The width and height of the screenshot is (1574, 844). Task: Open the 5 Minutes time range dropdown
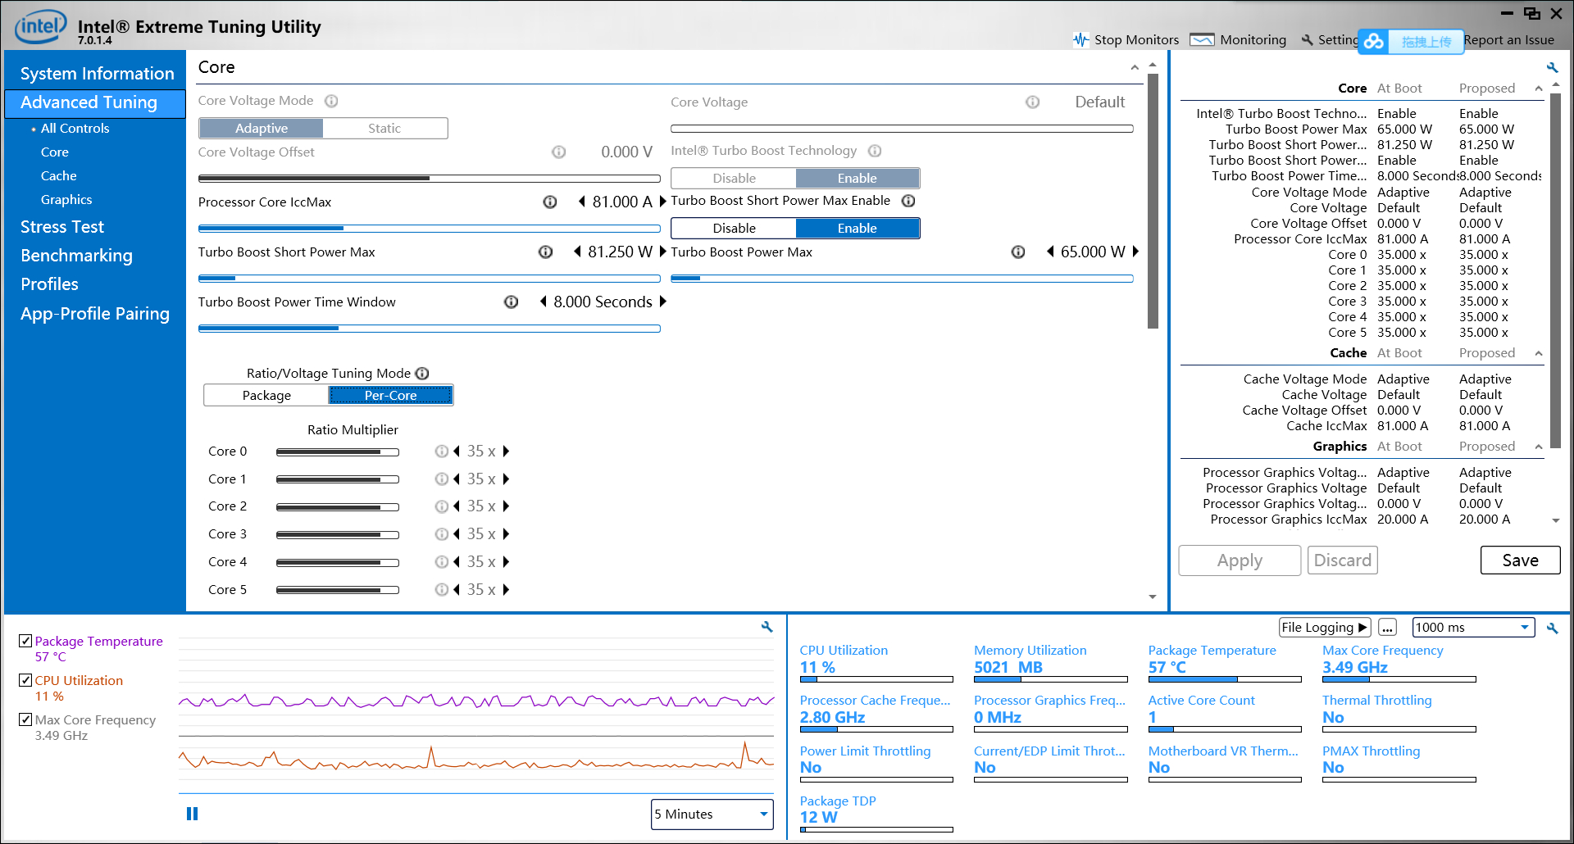pos(712,814)
